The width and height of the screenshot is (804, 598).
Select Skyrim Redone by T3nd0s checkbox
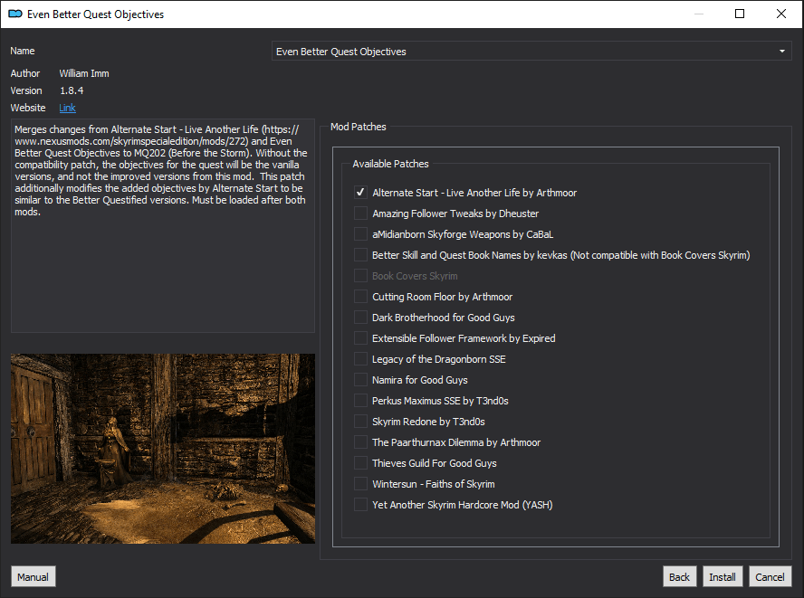[360, 422]
